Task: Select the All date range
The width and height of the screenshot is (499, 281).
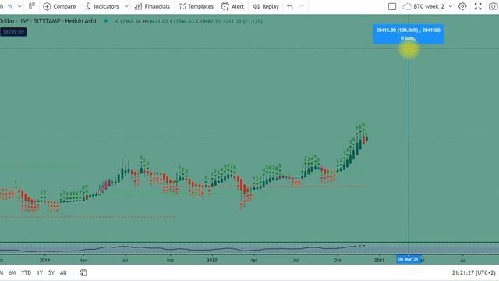Action: point(63,272)
